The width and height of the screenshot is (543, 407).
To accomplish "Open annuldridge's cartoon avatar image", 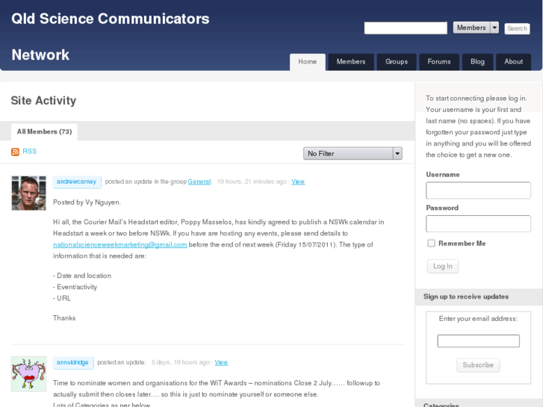I will pos(29,373).
